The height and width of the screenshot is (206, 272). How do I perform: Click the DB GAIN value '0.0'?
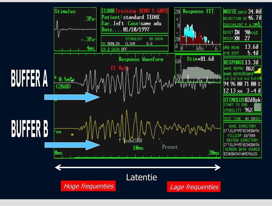[x=149, y=44]
